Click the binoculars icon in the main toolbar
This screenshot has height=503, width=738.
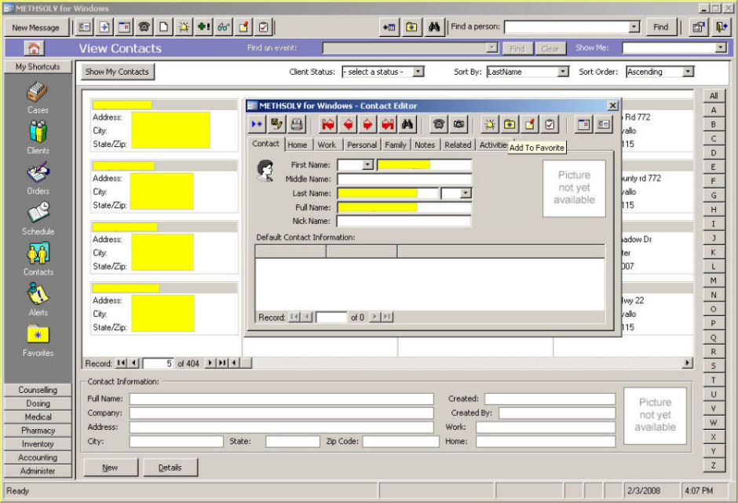(x=434, y=27)
